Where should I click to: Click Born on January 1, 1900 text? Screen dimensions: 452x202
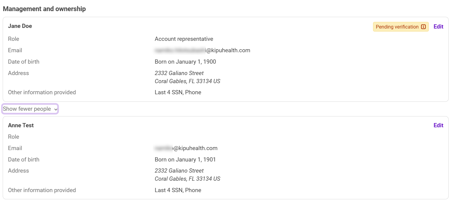185,62
